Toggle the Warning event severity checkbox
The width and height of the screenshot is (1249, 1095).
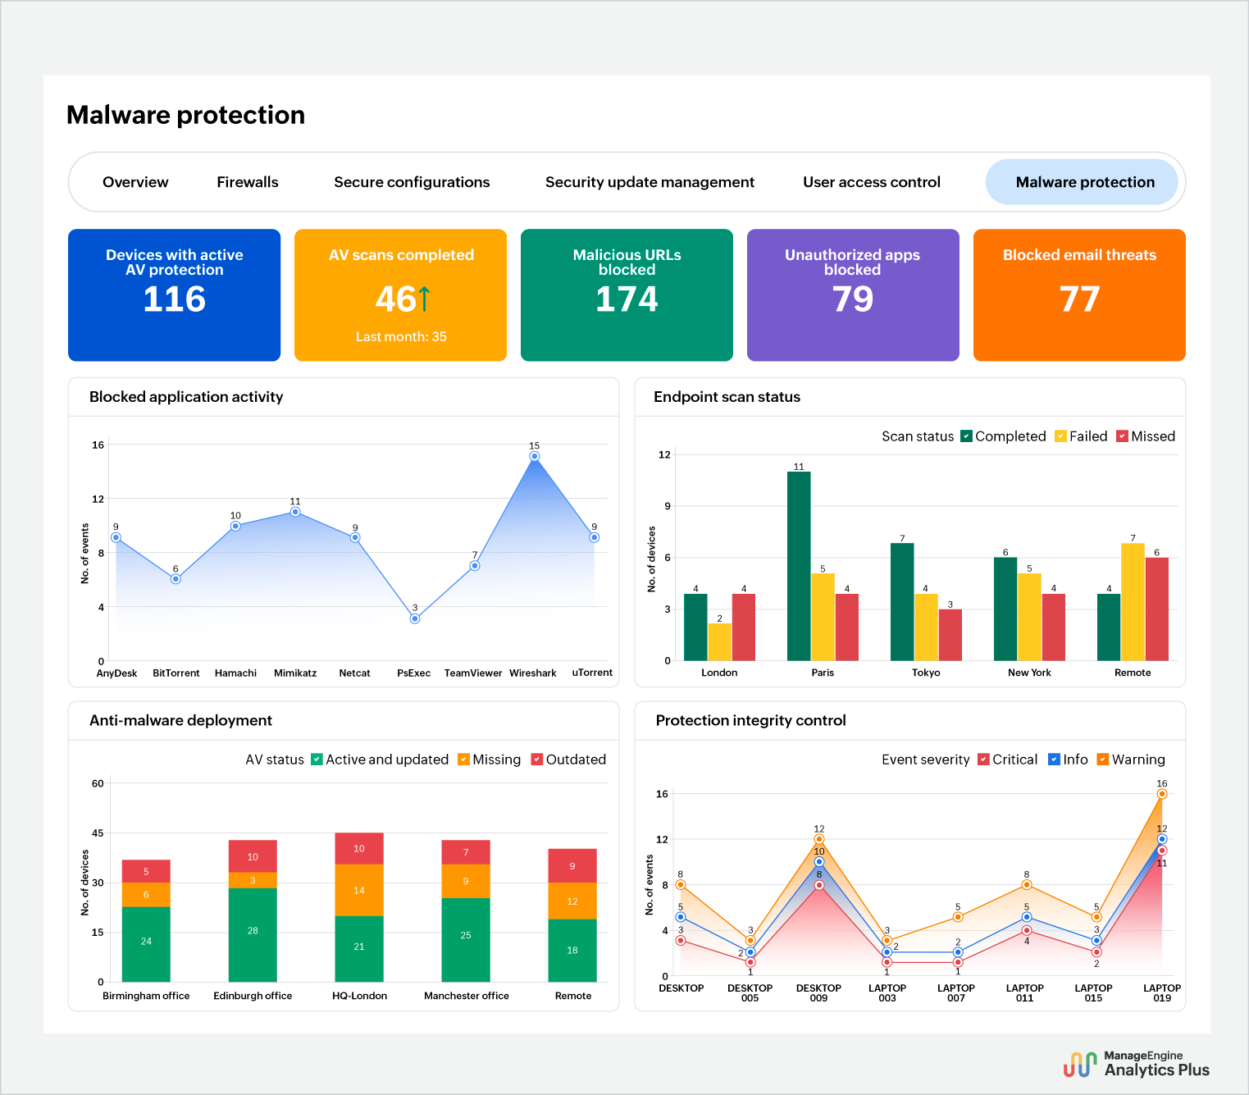pyautogui.click(x=1103, y=760)
